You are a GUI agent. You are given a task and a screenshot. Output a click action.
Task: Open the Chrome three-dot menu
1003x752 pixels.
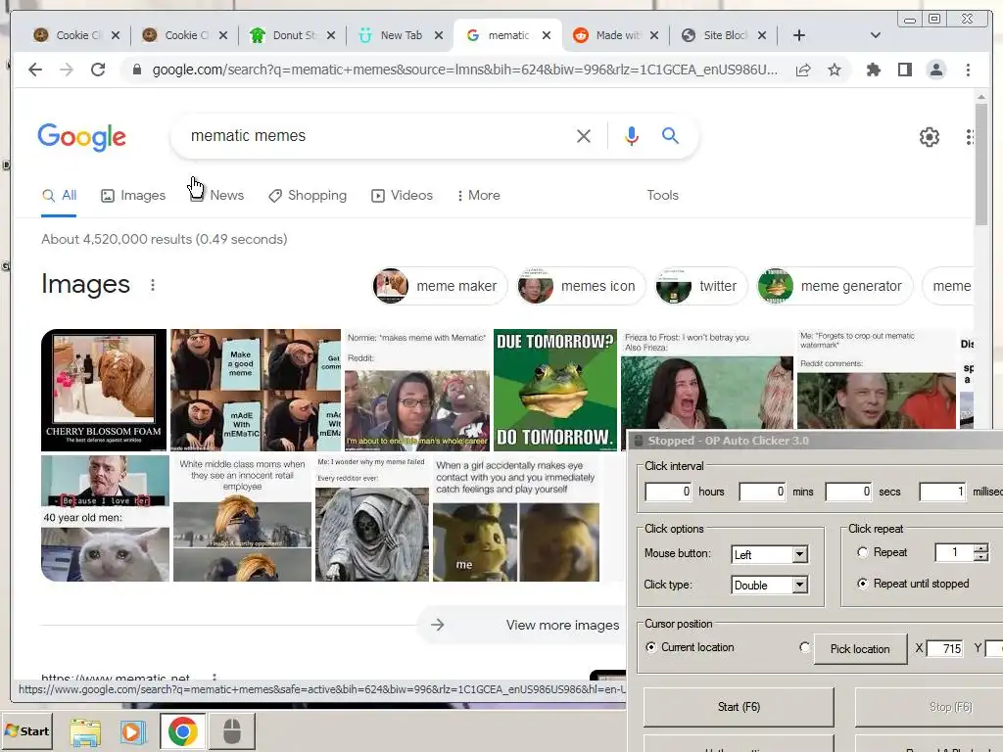tap(968, 70)
